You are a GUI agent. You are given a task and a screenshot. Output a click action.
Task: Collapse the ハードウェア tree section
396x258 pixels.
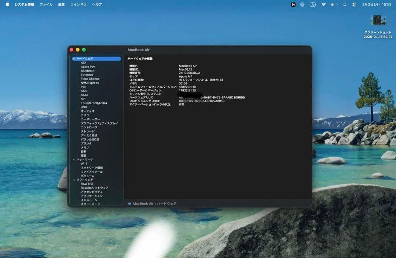[74, 59]
